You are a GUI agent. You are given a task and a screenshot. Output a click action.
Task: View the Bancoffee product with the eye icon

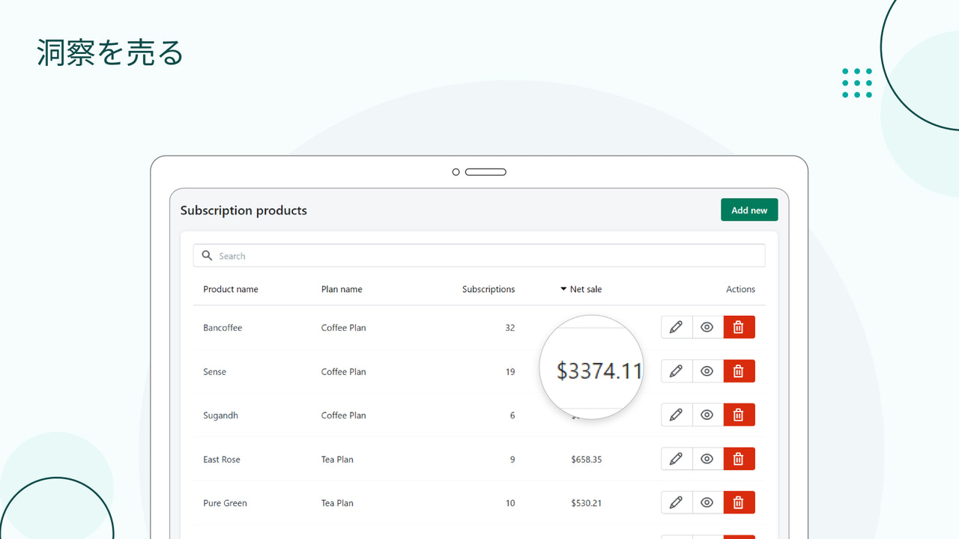pyautogui.click(x=707, y=327)
